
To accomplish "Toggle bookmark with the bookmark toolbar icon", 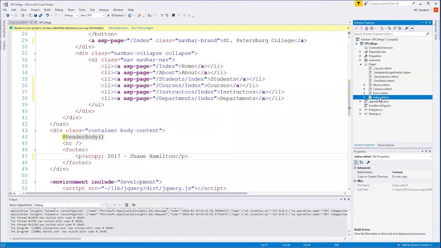I will (173, 15).
